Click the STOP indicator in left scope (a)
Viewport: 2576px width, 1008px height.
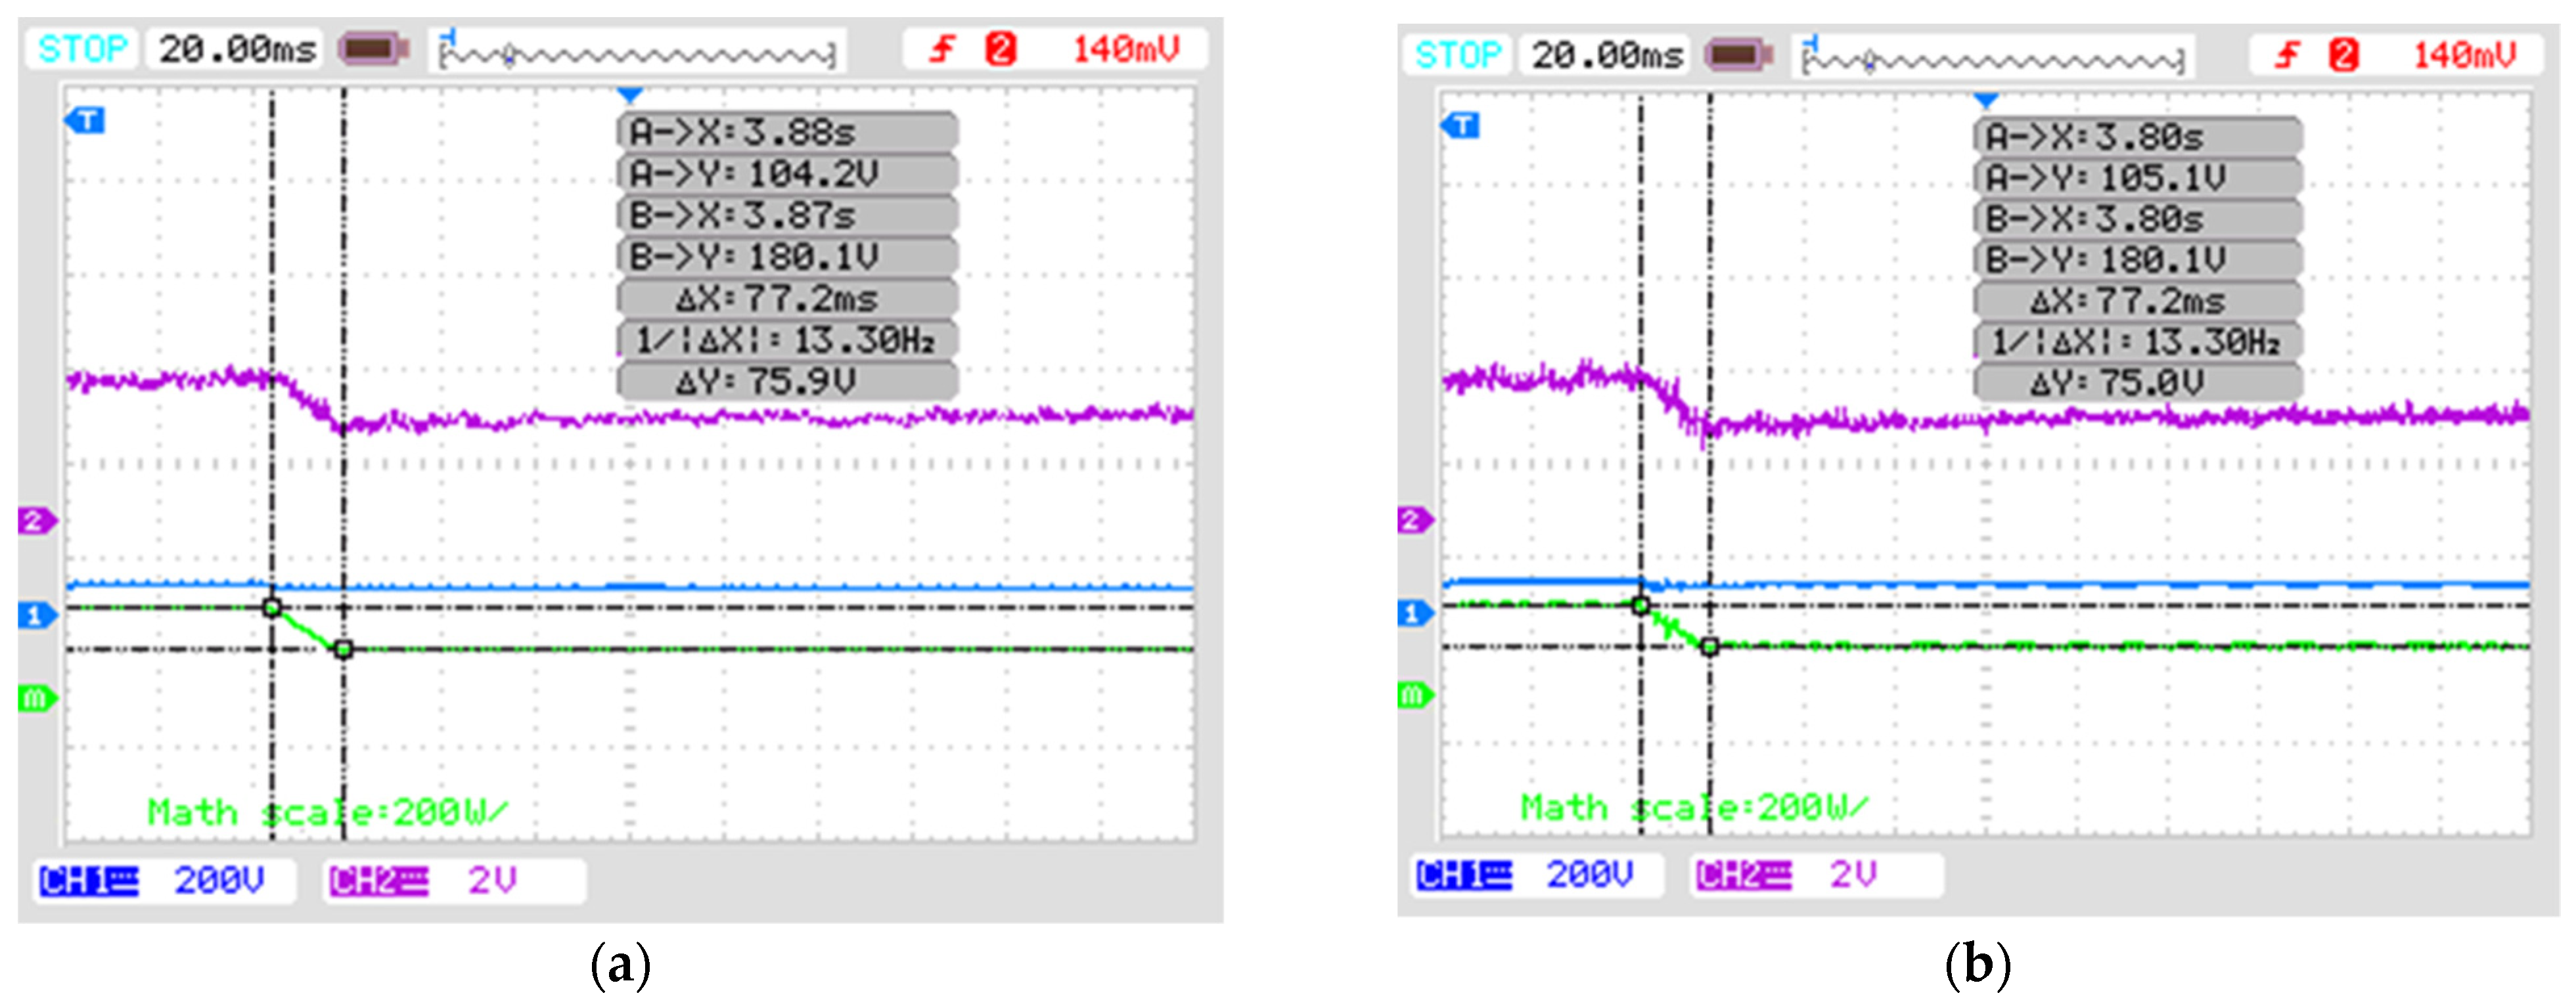82,48
